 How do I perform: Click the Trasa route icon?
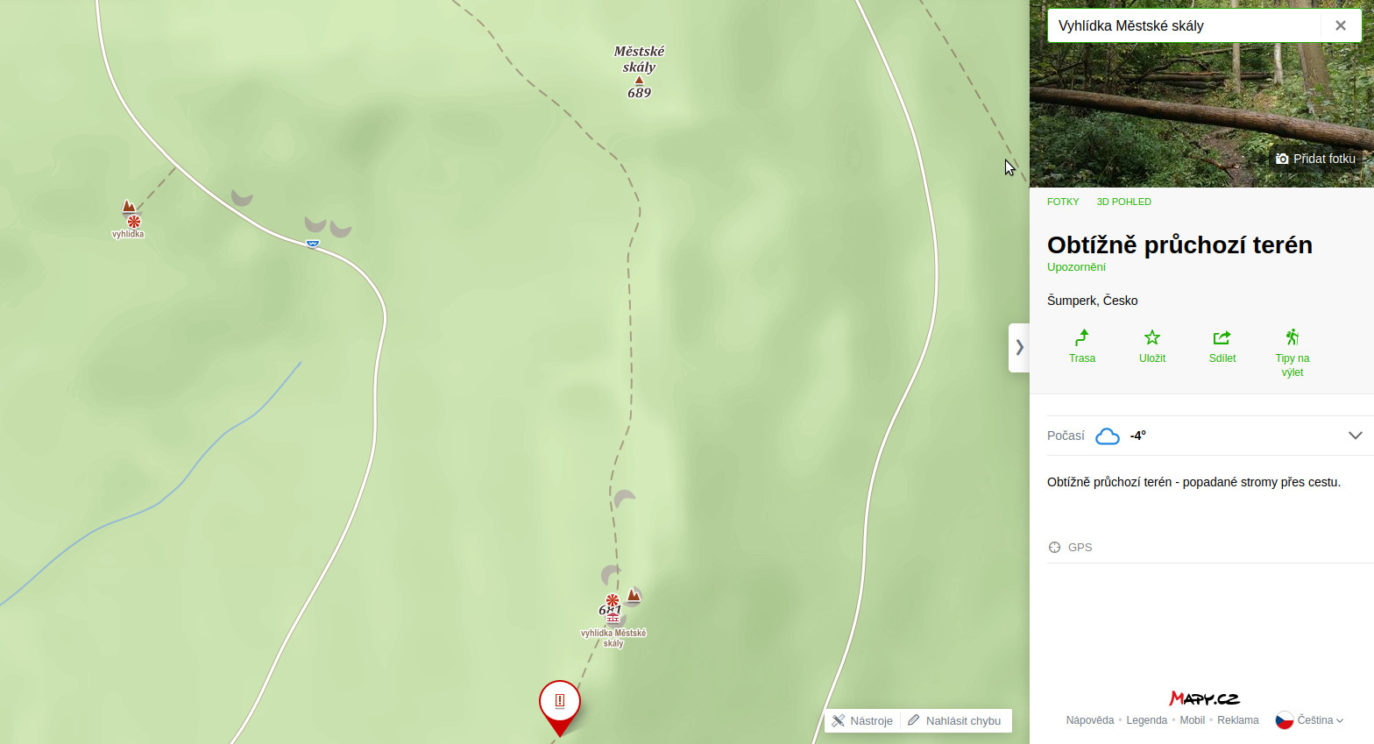(x=1082, y=337)
